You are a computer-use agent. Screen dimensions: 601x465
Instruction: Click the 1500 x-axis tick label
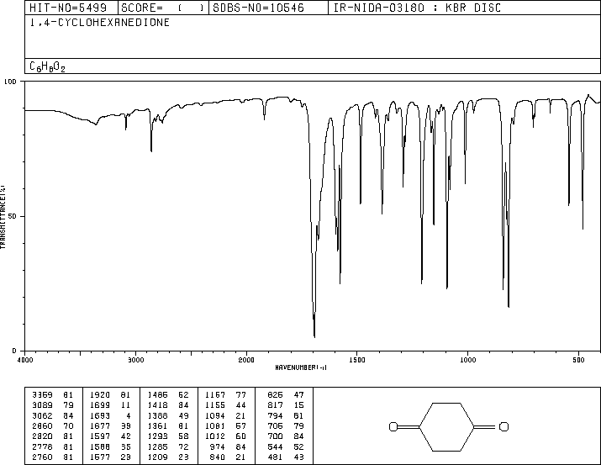click(357, 360)
